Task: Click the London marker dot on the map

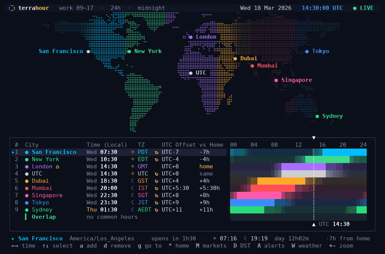Action: 191,37
